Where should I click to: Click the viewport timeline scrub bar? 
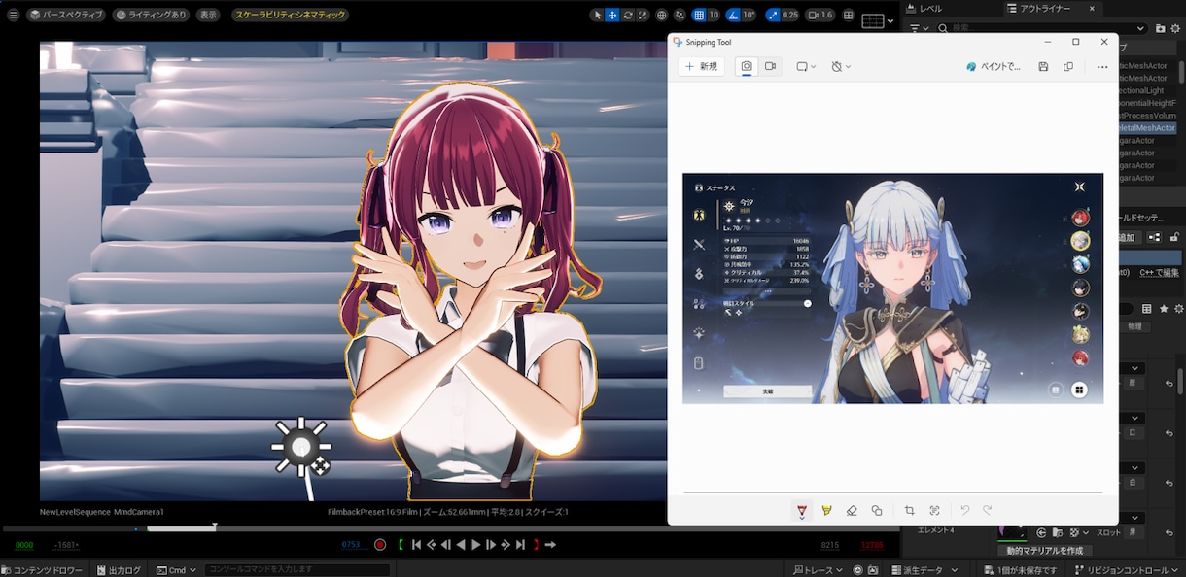(x=451, y=528)
